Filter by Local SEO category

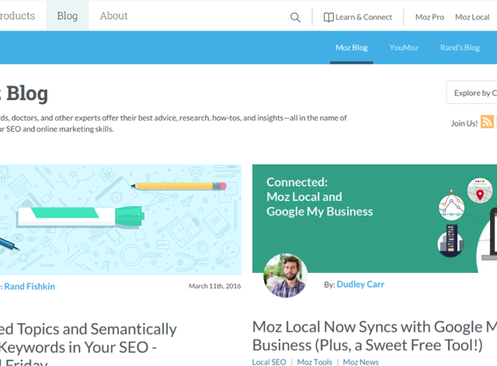[x=269, y=361]
